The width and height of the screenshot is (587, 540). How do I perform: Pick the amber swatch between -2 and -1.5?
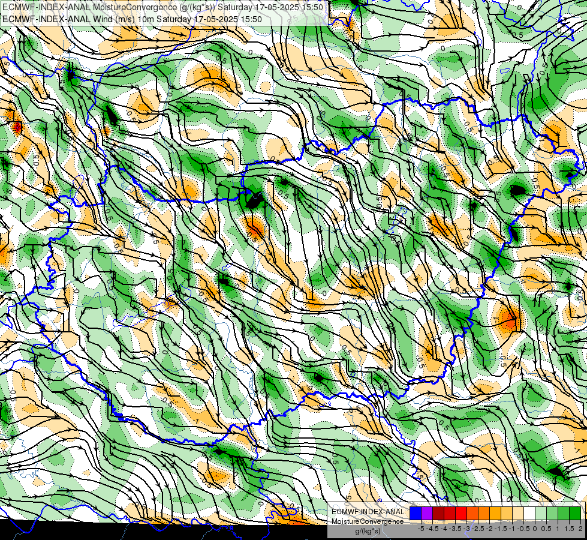point(495,514)
